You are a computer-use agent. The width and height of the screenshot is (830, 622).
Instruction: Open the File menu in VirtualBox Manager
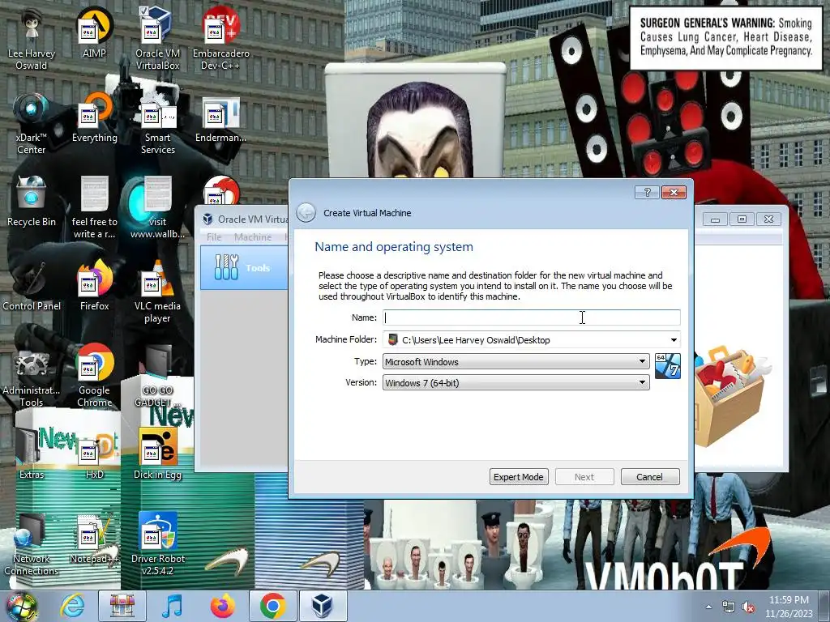coord(214,237)
